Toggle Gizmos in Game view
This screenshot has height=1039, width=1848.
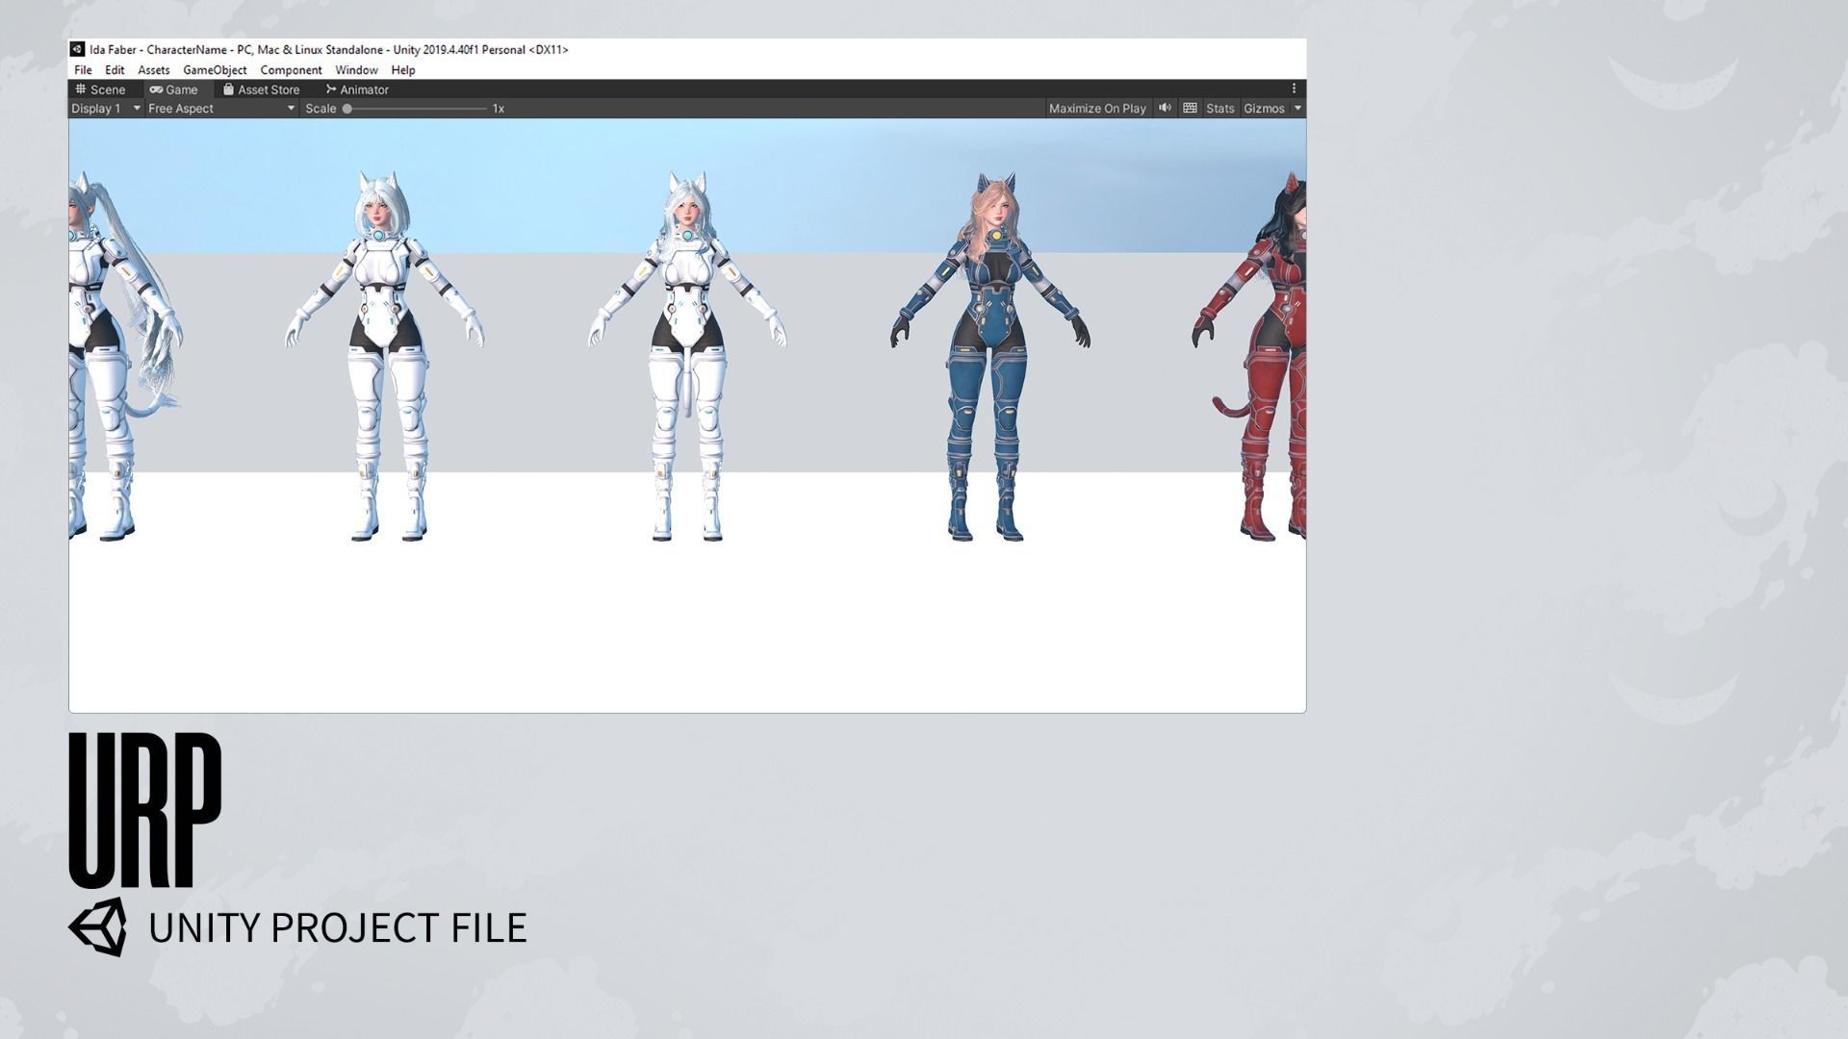pyautogui.click(x=1263, y=109)
